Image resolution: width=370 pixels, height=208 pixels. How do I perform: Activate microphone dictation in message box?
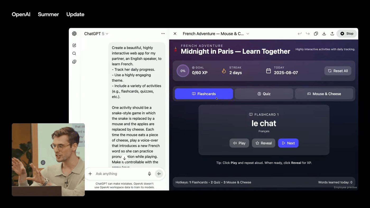coord(149,174)
